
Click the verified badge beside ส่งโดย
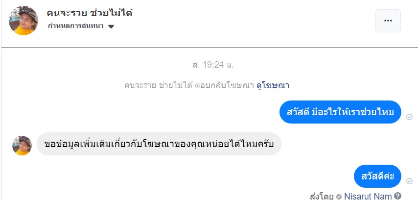(339, 197)
